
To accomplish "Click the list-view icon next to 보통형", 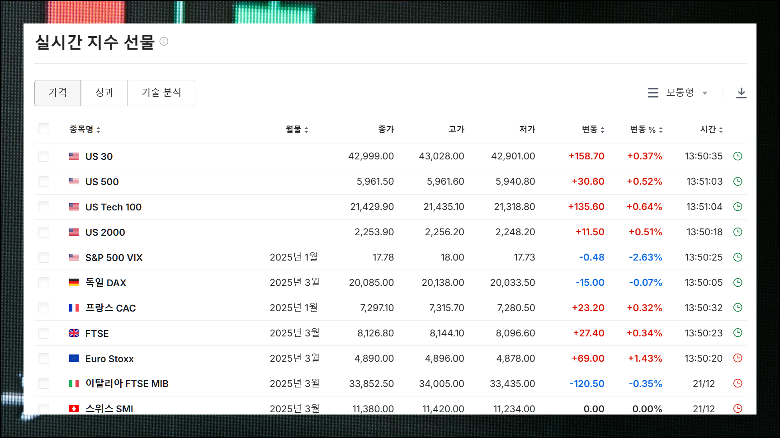I will pyautogui.click(x=653, y=93).
